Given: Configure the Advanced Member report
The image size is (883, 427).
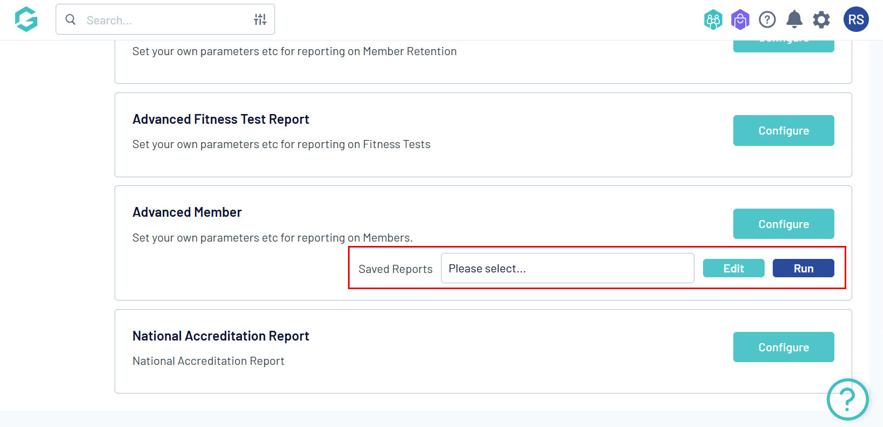Looking at the screenshot, I should tap(783, 224).
